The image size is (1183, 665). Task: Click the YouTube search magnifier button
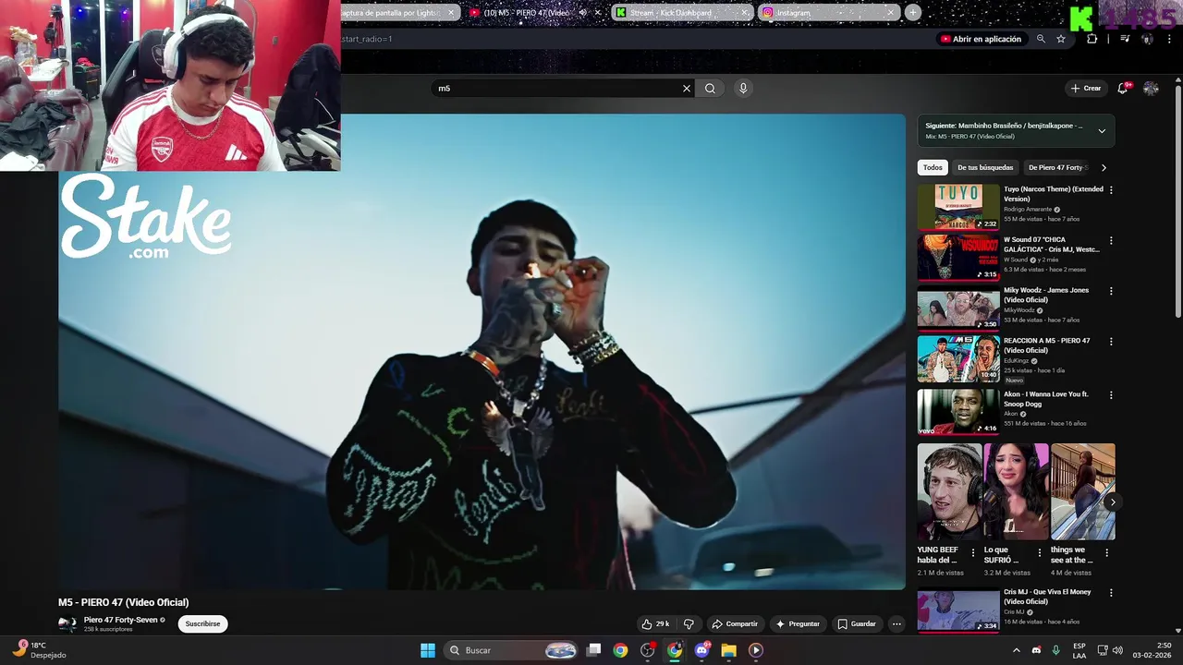[x=710, y=89]
